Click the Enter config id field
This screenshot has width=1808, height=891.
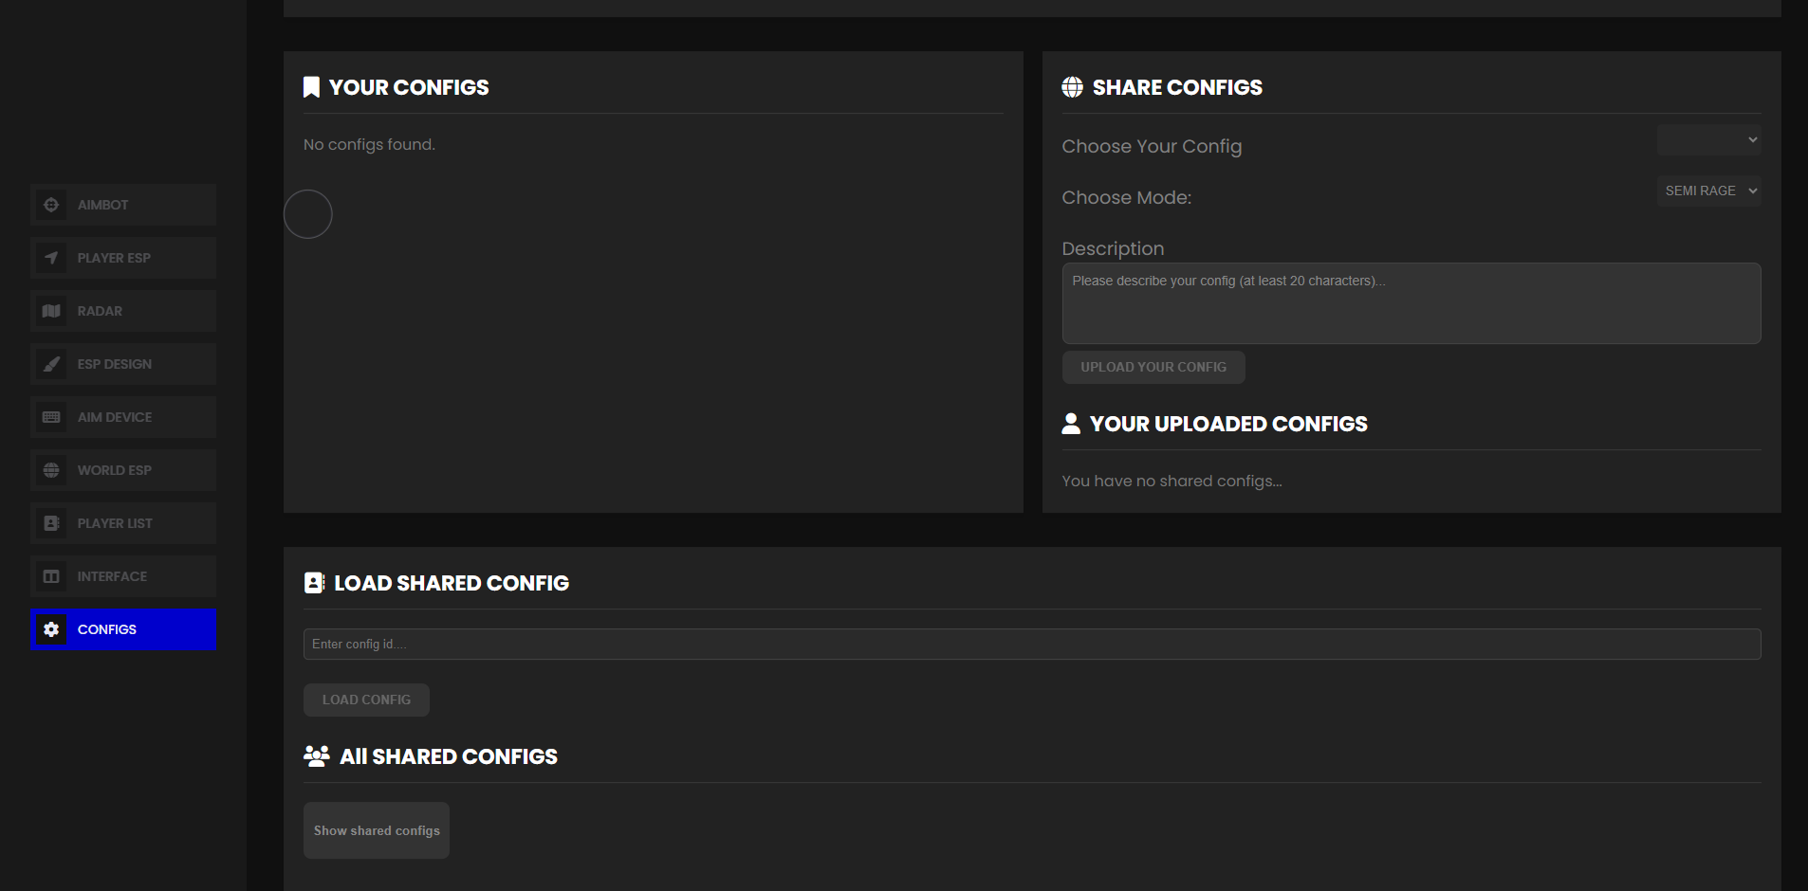click(1031, 645)
